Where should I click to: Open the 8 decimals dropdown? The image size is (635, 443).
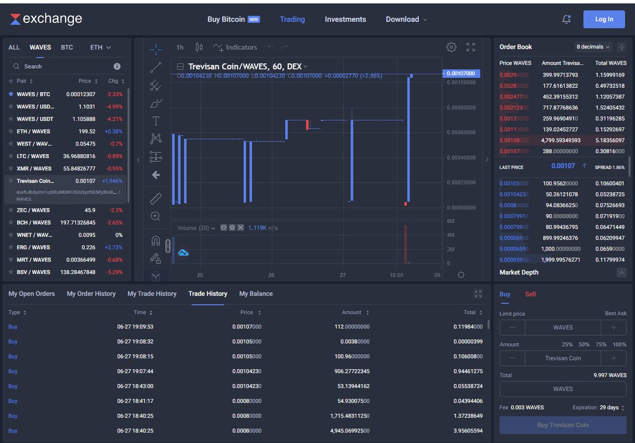593,47
